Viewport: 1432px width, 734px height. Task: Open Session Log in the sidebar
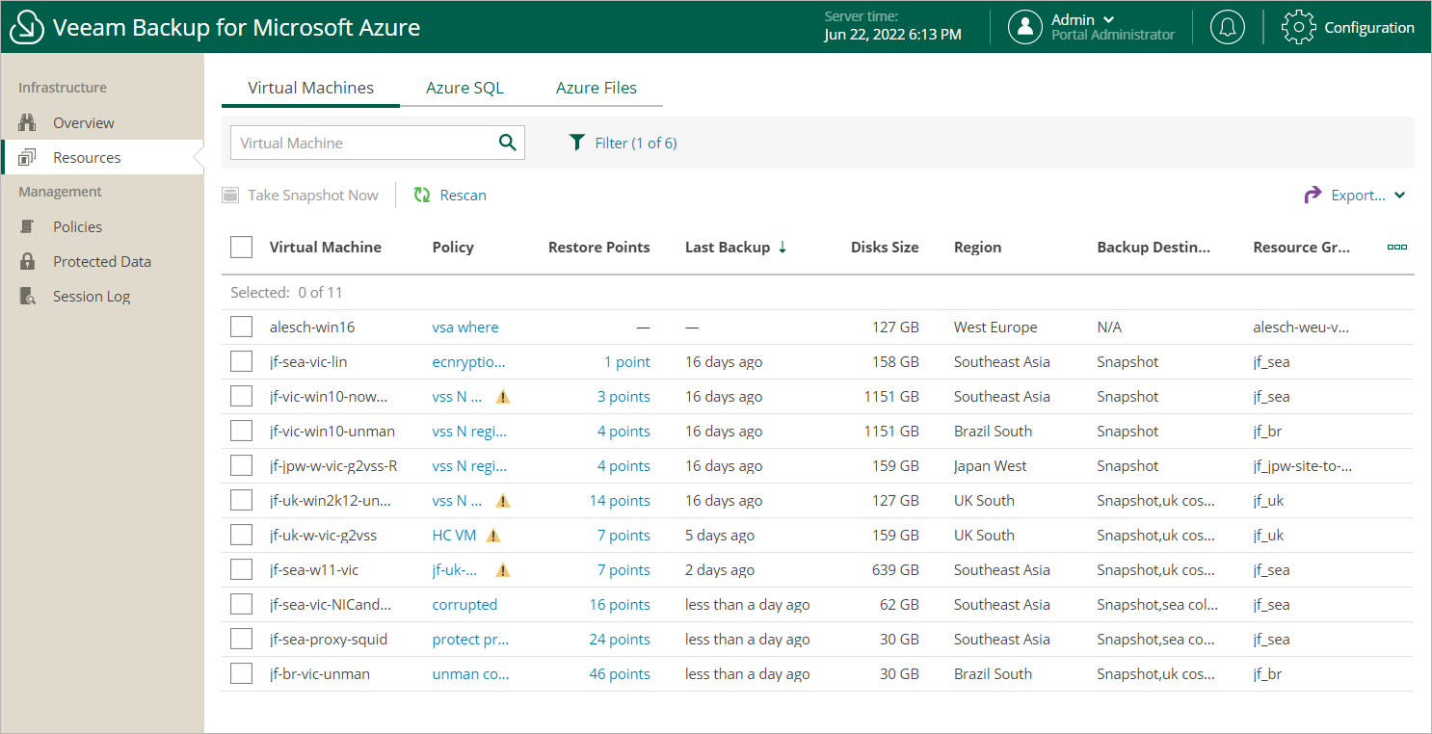click(x=92, y=296)
